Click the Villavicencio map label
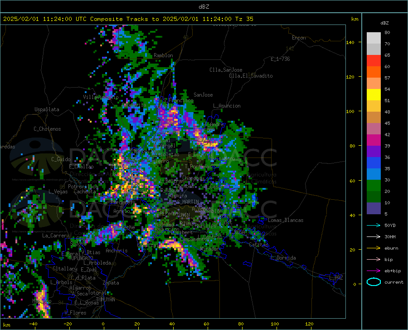The width and height of the screenshot is (408, 330). tap(101, 97)
